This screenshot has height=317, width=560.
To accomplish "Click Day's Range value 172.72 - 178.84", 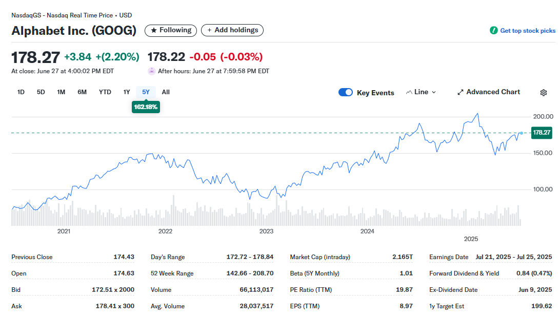I will [250, 257].
